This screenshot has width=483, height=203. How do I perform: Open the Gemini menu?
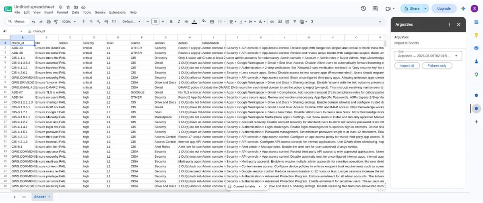tap(100, 12)
